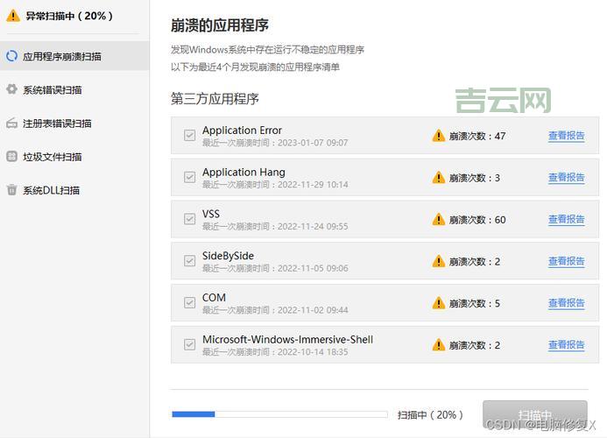607x438 pixels.
Task: Click the COM entry name
Action: click(214, 298)
